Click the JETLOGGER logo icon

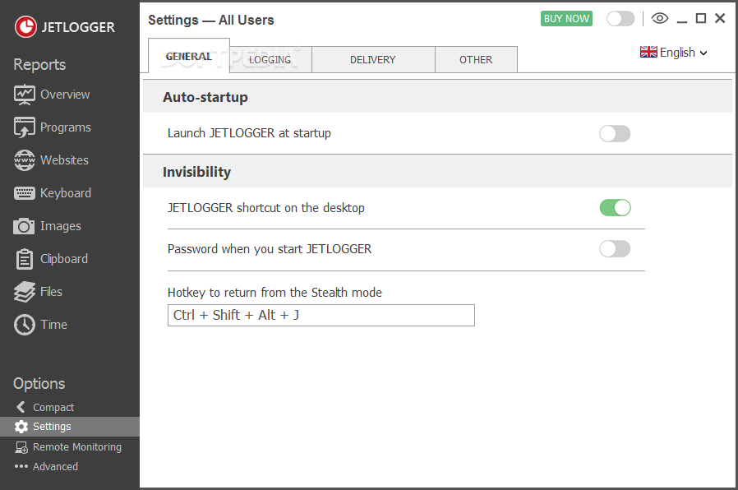pyautogui.click(x=25, y=27)
